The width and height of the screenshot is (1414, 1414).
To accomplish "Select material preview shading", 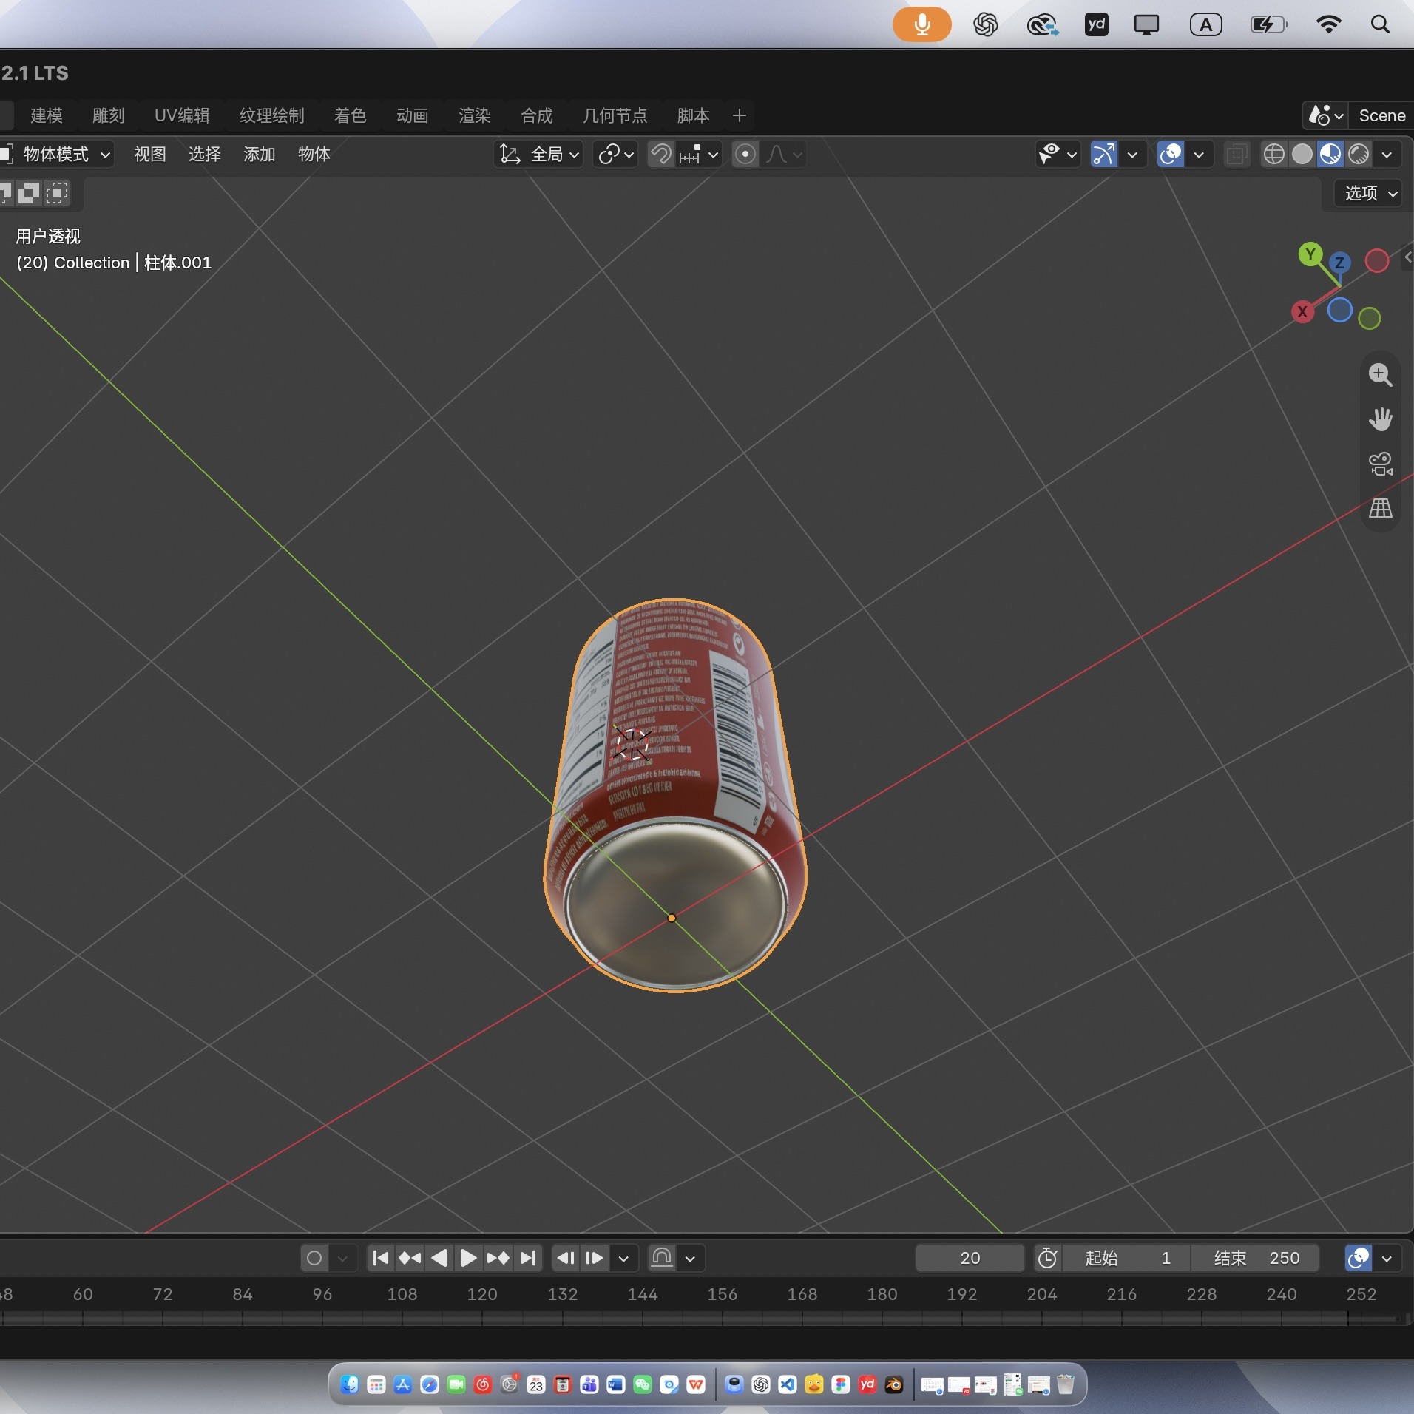I will pyautogui.click(x=1330, y=154).
